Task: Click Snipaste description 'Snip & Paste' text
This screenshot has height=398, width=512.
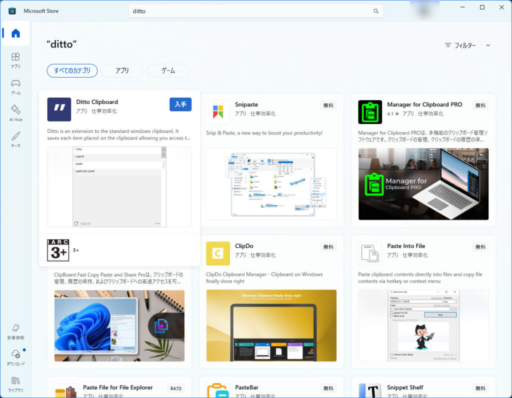Action: point(264,133)
